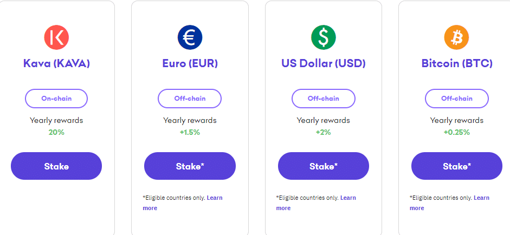Select the Off-chain pill under Bitcoin
510x235 pixels.
(456, 99)
